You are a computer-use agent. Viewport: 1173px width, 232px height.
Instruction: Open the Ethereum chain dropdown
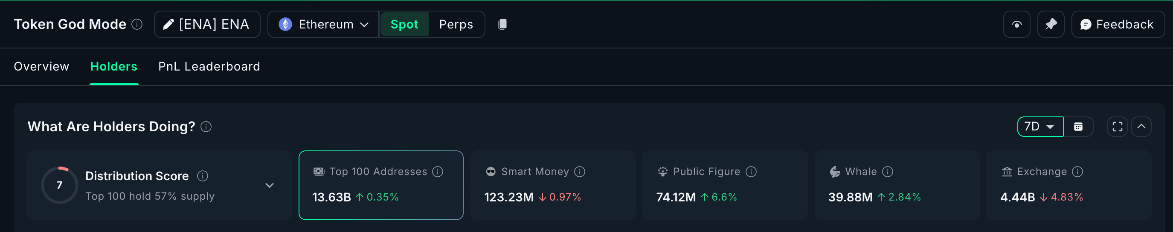[323, 25]
